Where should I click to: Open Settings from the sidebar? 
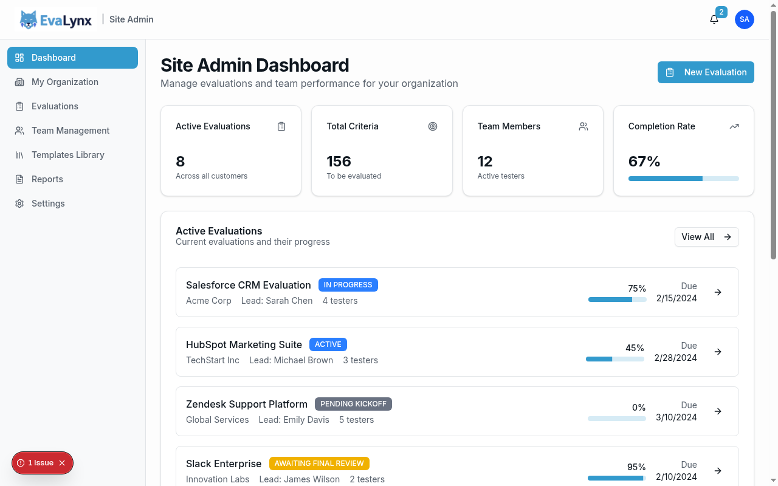(72, 204)
